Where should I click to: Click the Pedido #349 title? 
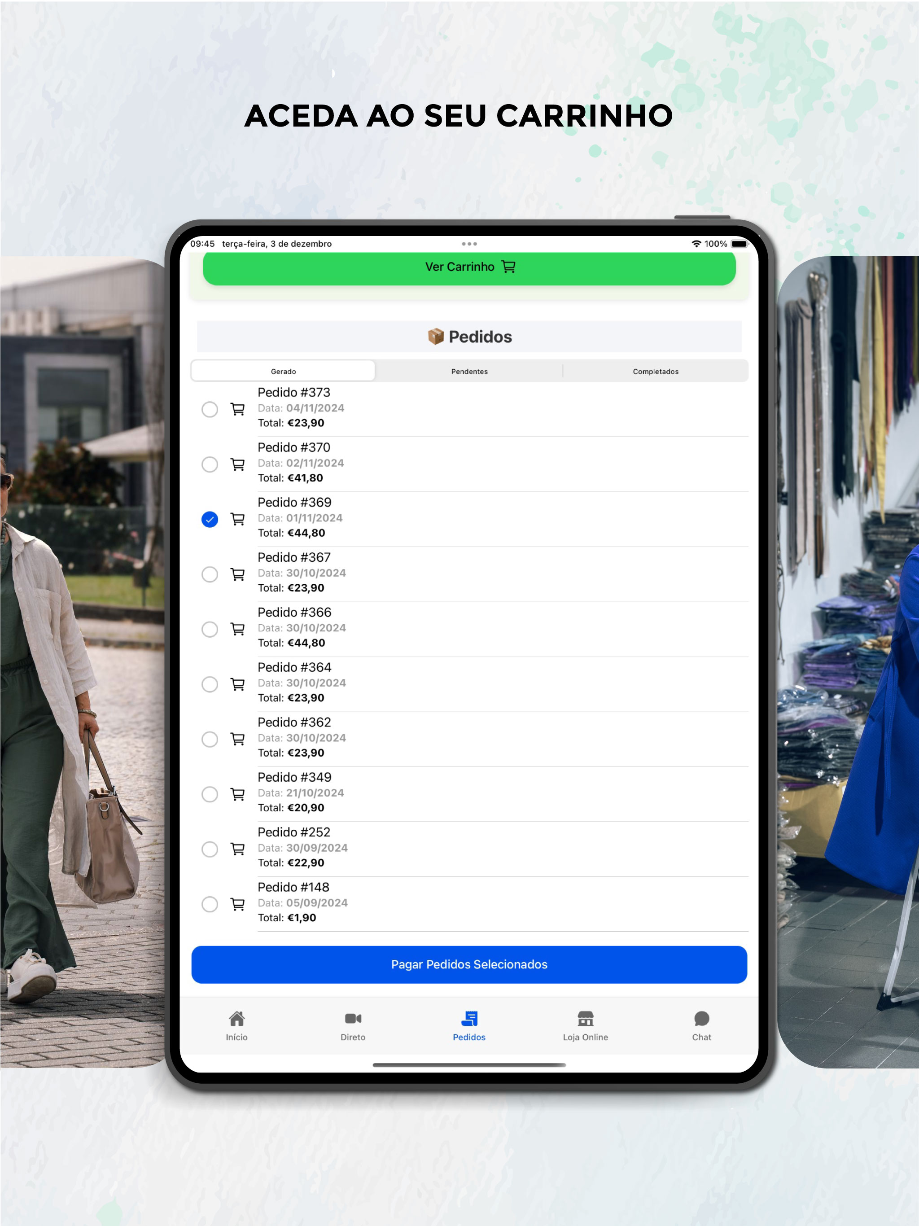[294, 777]
